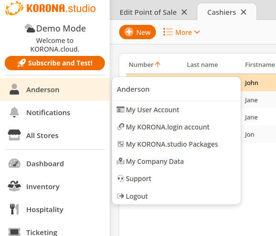
Task: Go to Dashboard in sidebar
Action: pyautogui.click(x=55, y=163)
